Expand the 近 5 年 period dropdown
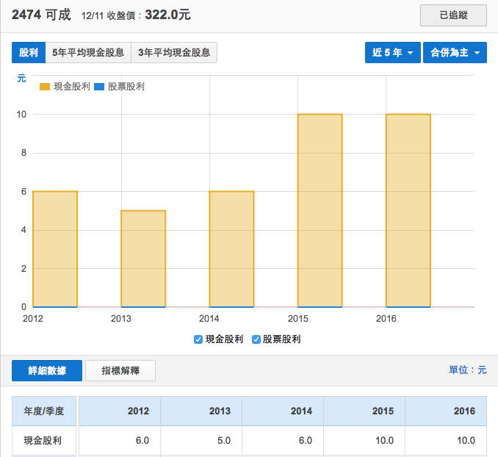This screenshot has height=457, width=498. (x=392, y=53)
